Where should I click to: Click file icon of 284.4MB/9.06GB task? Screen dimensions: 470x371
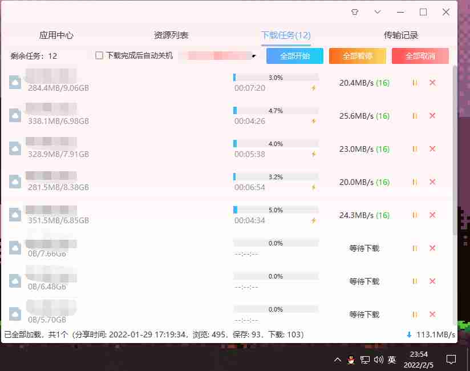pos(15,83)
